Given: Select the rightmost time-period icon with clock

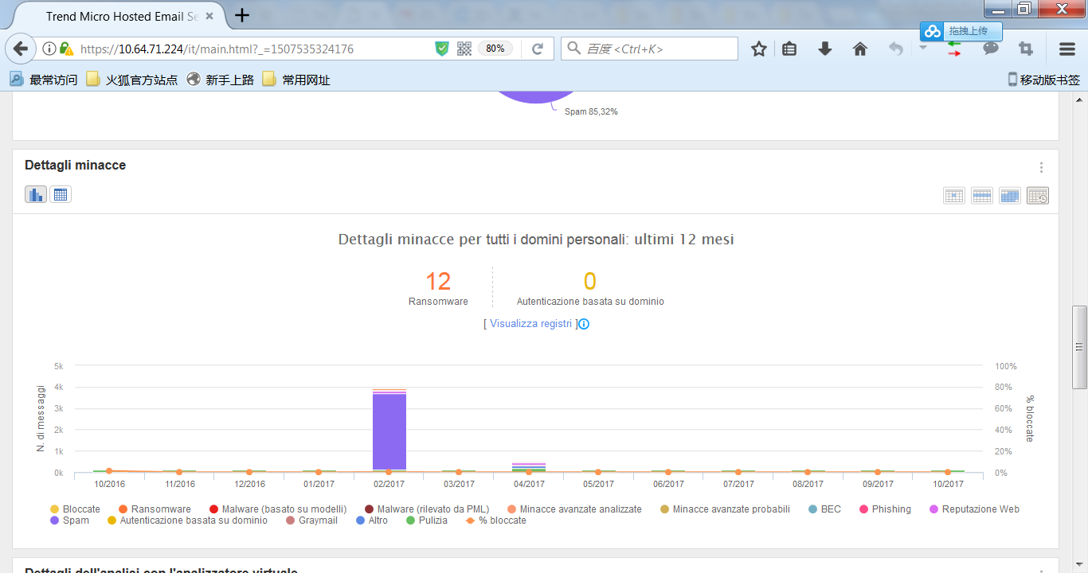Looking at the screenshot, I should click(1038, 195).
